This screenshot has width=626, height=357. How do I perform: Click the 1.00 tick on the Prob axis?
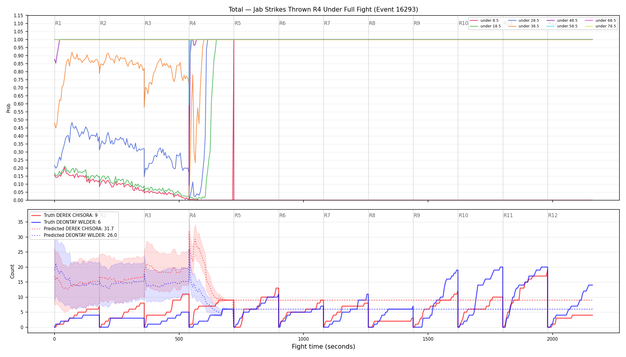pyautogui.click(x=18, y=40)
